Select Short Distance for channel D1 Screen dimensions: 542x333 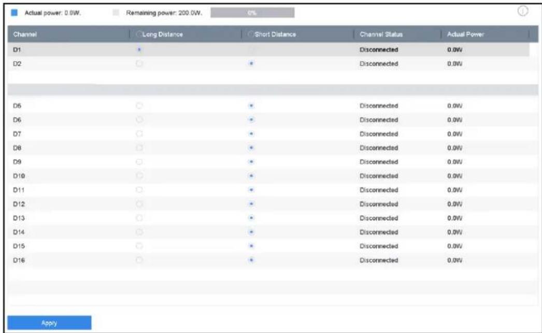[251, 49]
